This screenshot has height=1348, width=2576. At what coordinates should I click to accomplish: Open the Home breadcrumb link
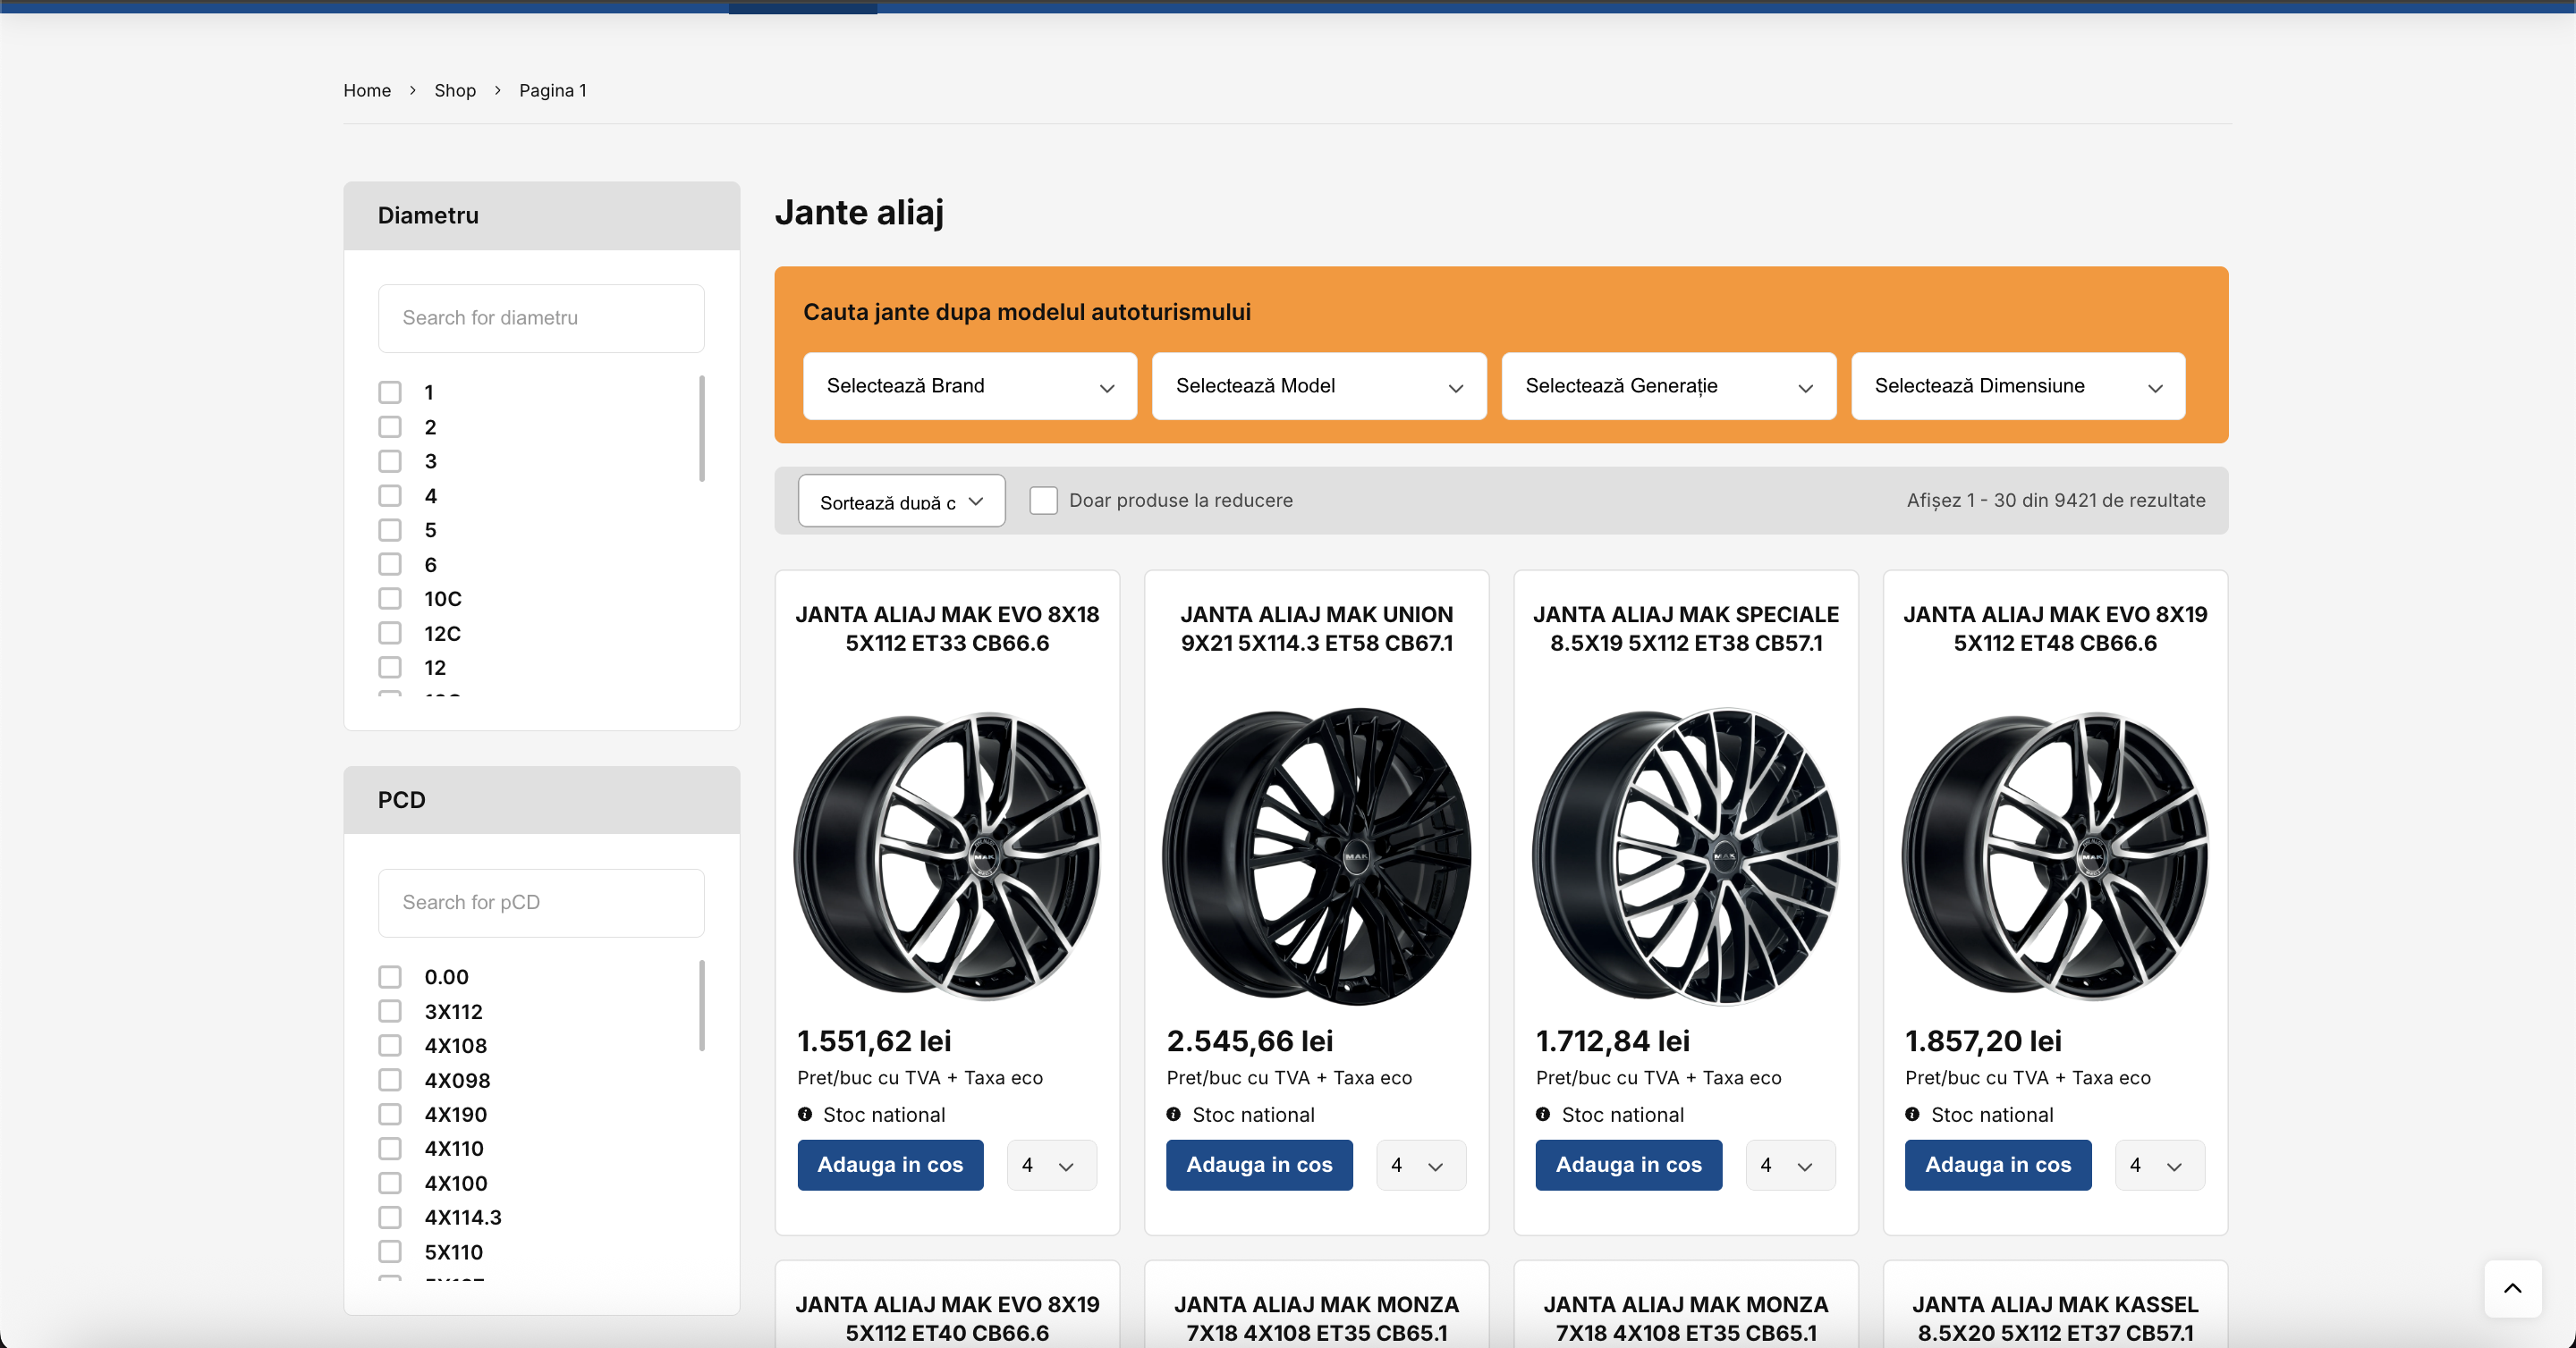(367, 90)
